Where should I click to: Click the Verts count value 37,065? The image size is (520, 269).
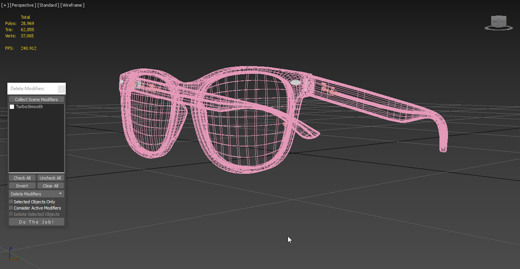[x=27, y=36]
